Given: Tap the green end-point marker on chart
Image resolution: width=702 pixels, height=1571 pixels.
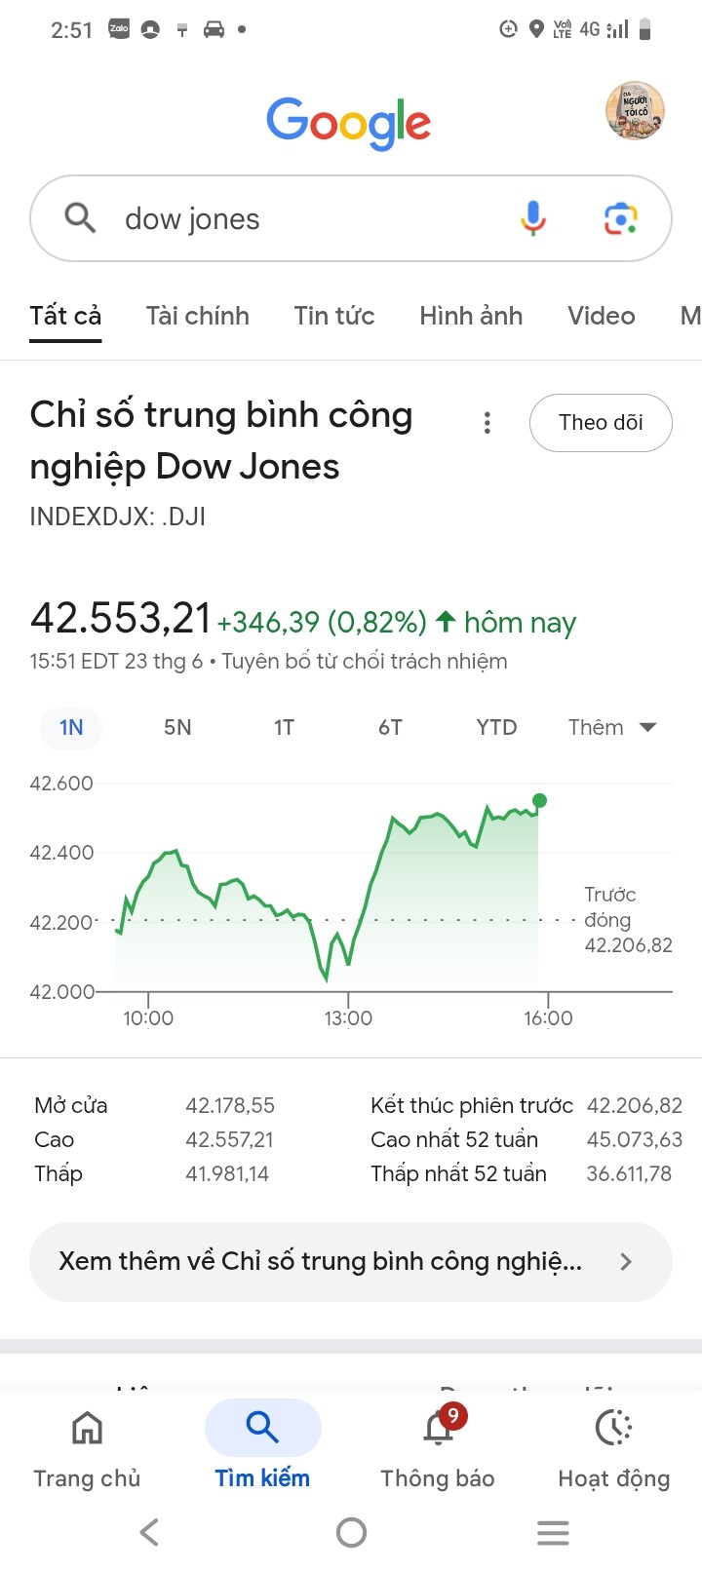Looking at the screenshot, I should pos(539,801).
